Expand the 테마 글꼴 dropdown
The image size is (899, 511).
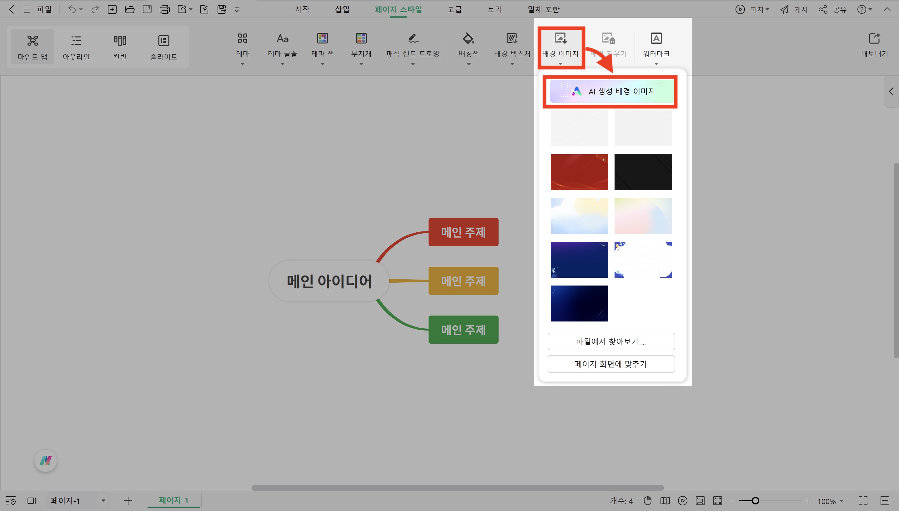(x=282, y=64)
